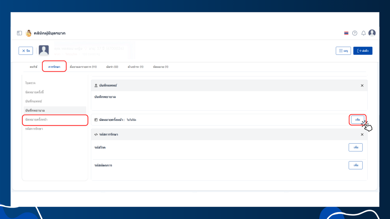Open the language selector Thai flag

[346, 33]
